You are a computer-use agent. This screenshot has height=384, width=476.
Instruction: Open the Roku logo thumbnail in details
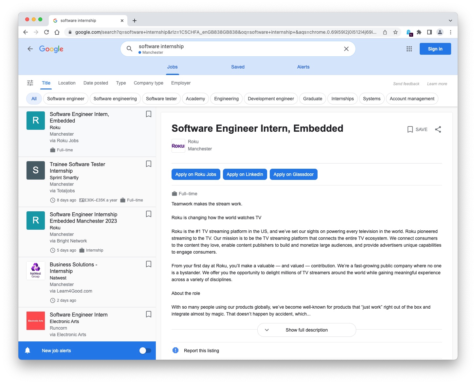tap(178, 146)
